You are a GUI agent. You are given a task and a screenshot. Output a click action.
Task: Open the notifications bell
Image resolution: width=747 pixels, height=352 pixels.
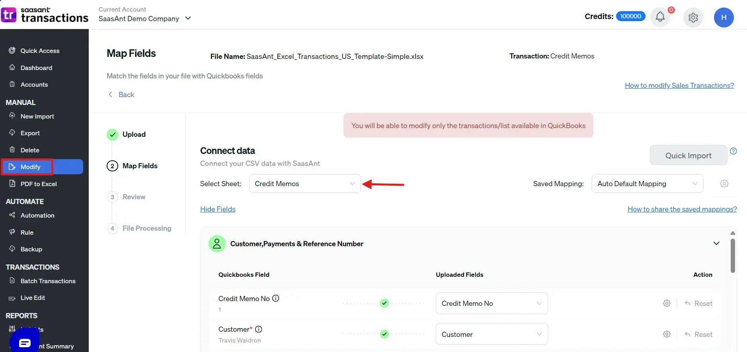point(660,17)
